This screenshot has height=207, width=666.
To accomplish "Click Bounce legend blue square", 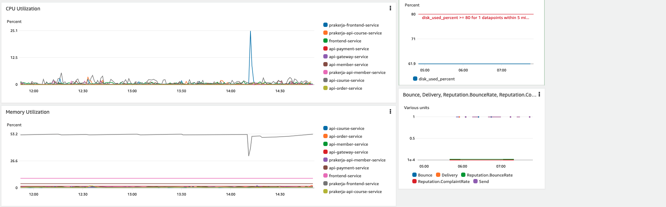I will click(414, 175).
